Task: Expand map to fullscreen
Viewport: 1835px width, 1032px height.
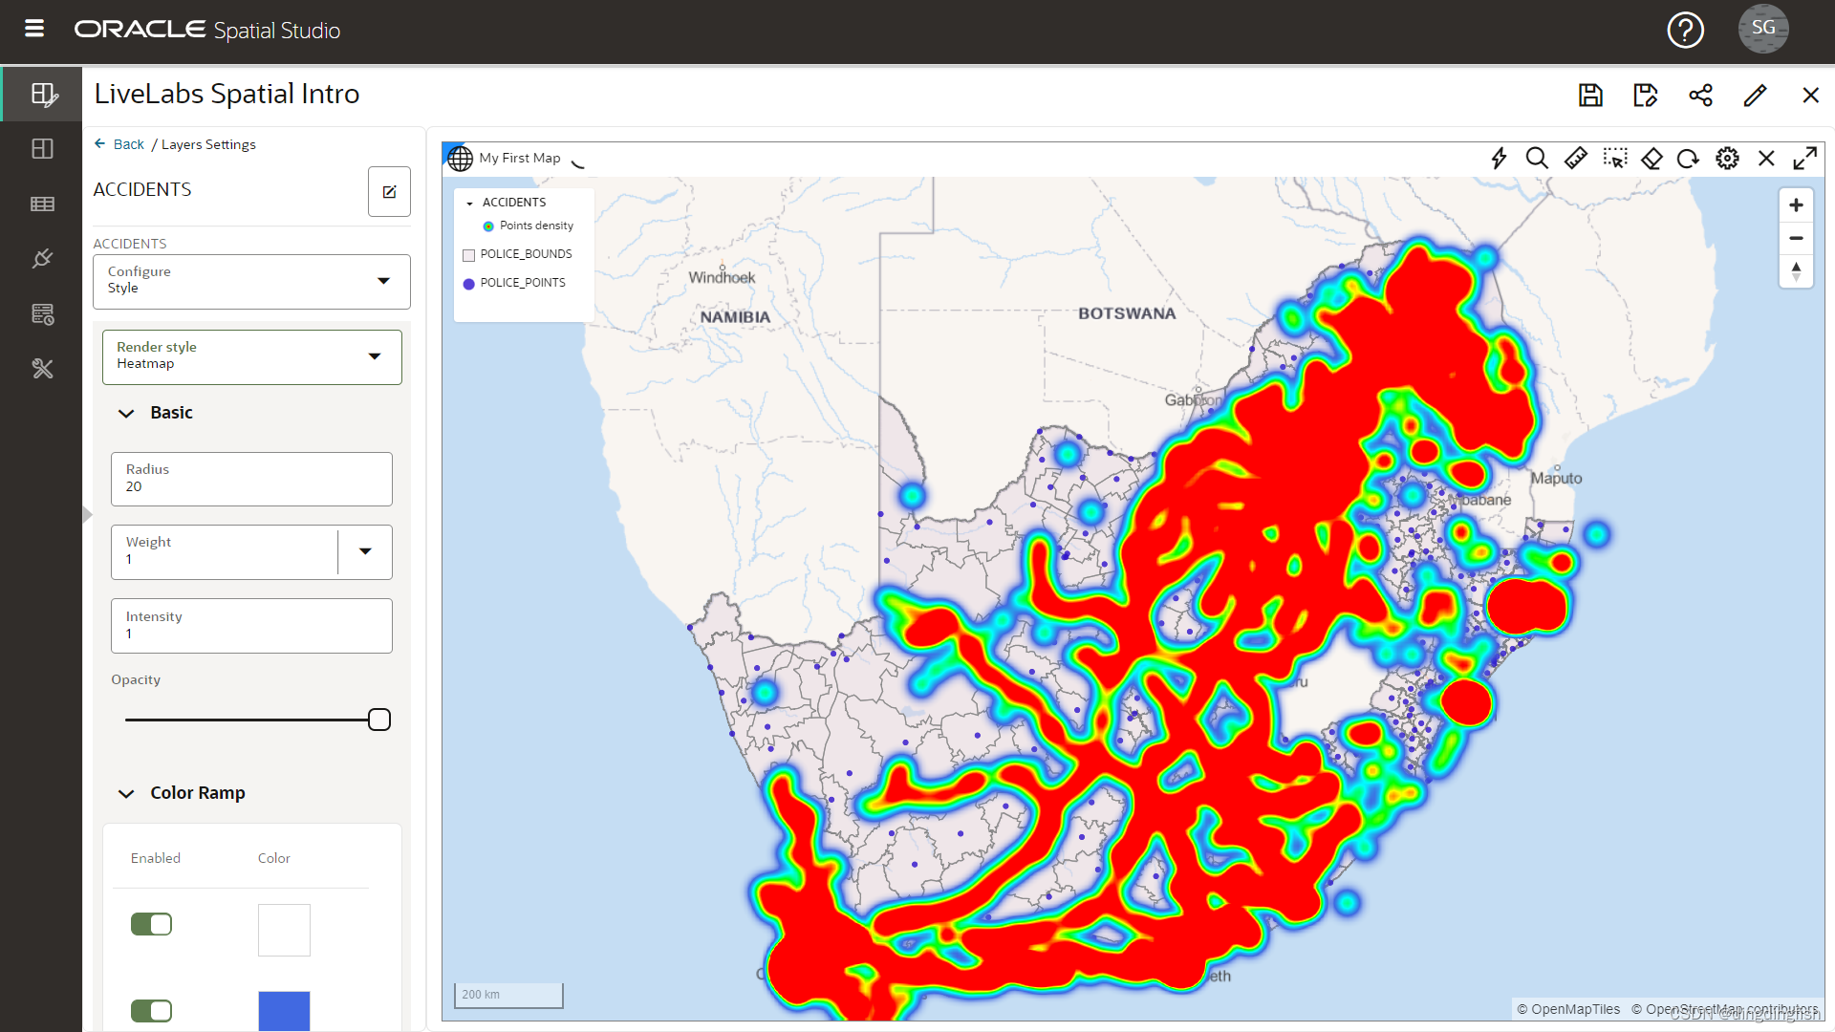Action: [1804, 158]
